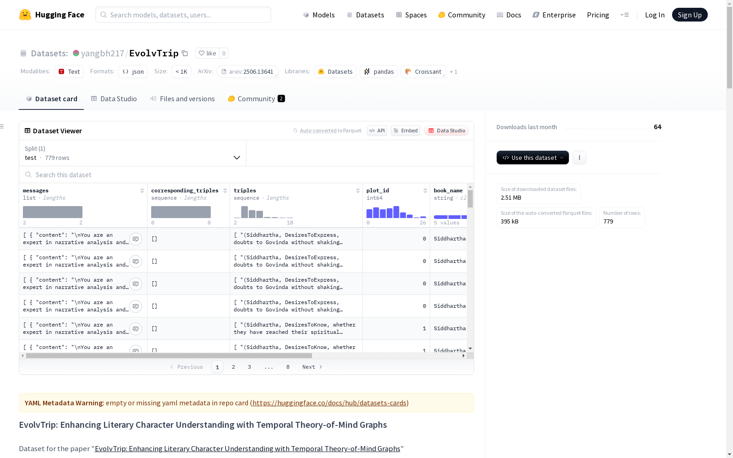The width and height of the screenshot is (733, 458).
Task: Filter by Text modality tag
Action: pos(69,71)
